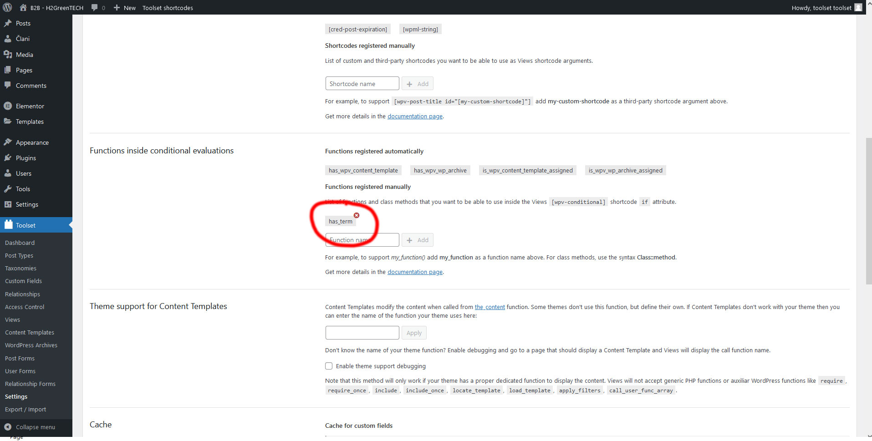872x441 pixels.
Task: Focus the Function name input field
Action: click(x=362, y=240)
